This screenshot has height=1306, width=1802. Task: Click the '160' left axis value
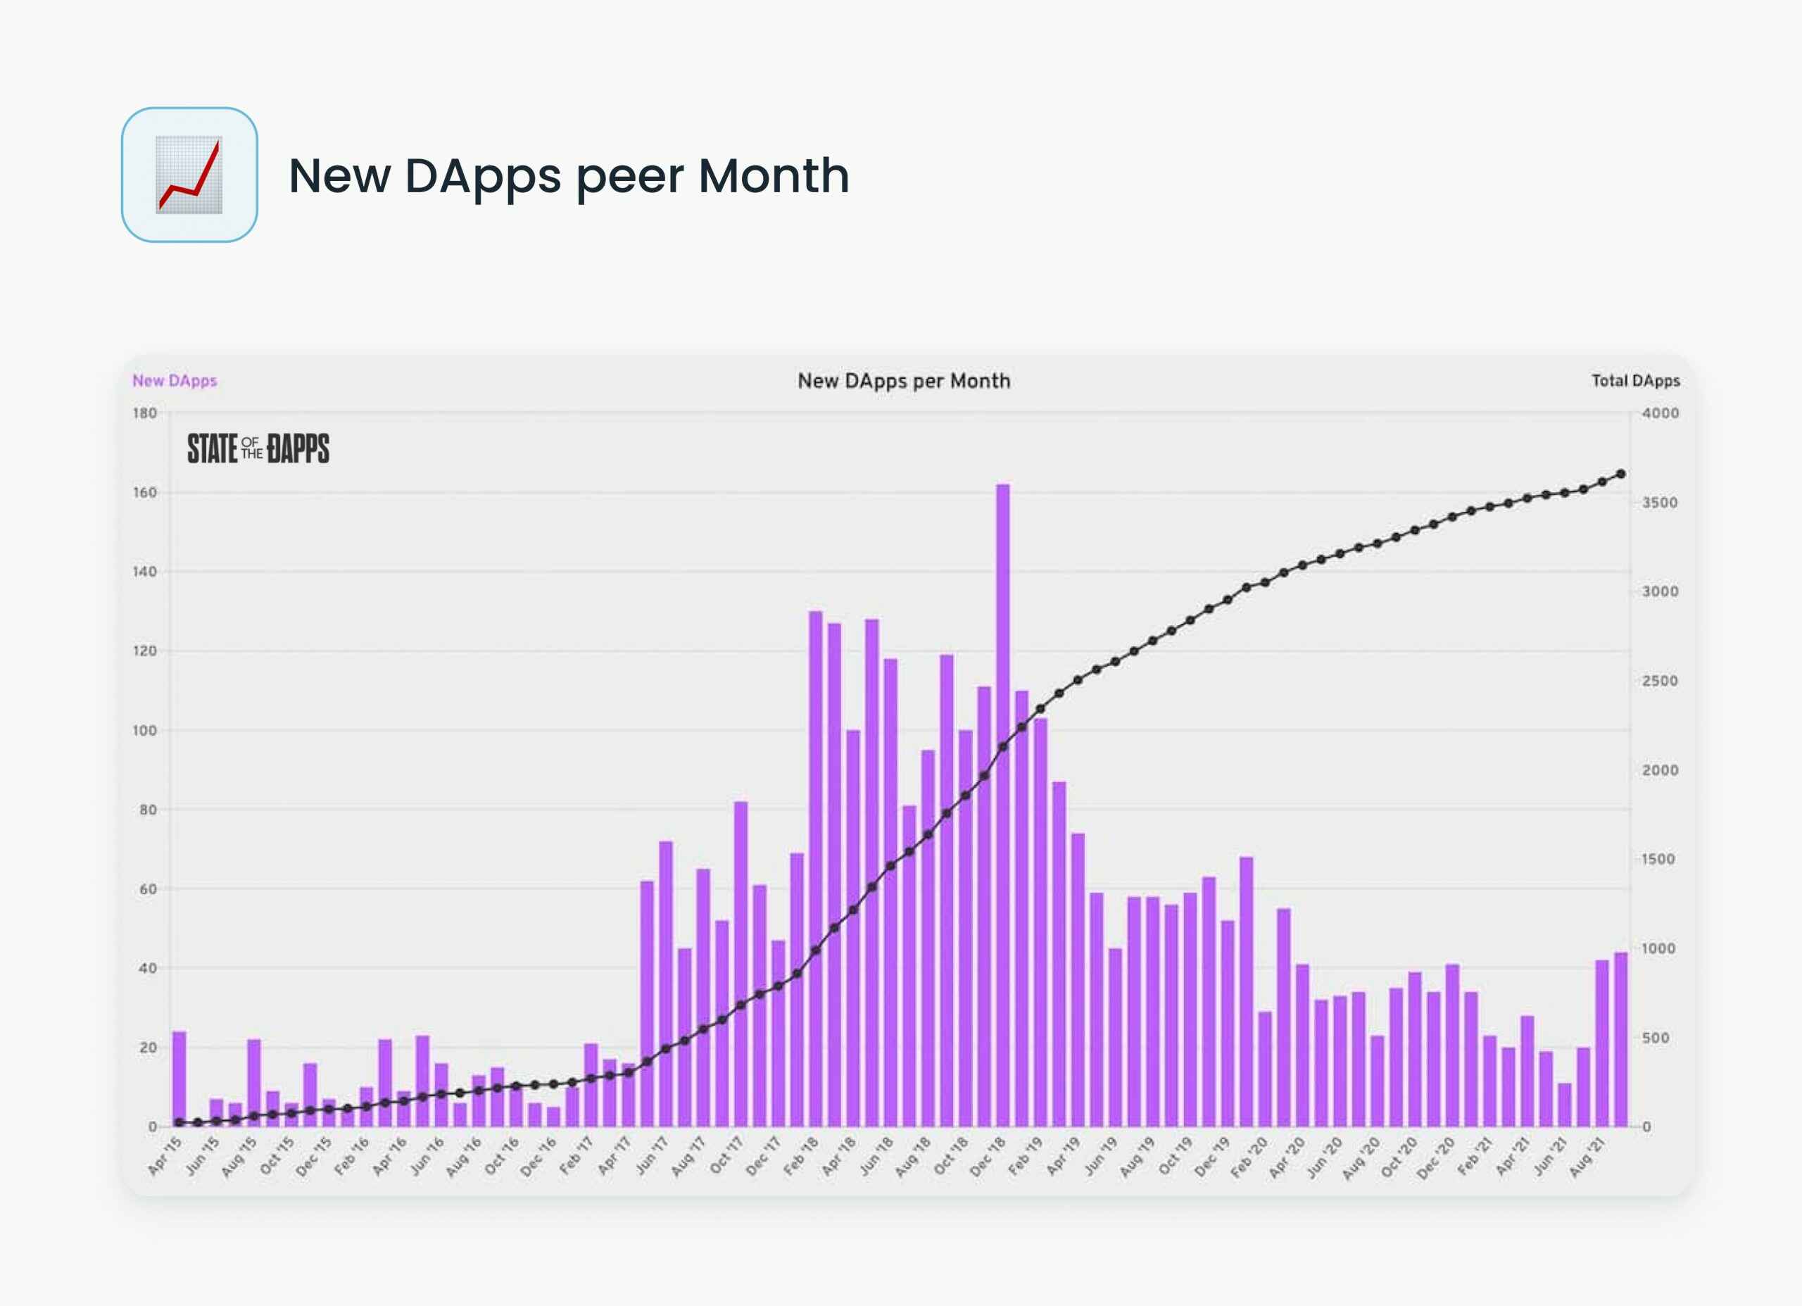point(144,492)
